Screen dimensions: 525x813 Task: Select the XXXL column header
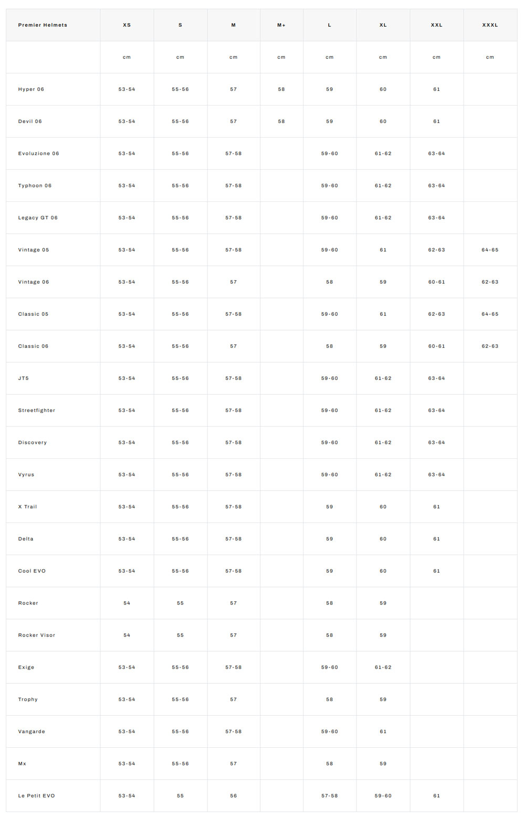(490, 25)
